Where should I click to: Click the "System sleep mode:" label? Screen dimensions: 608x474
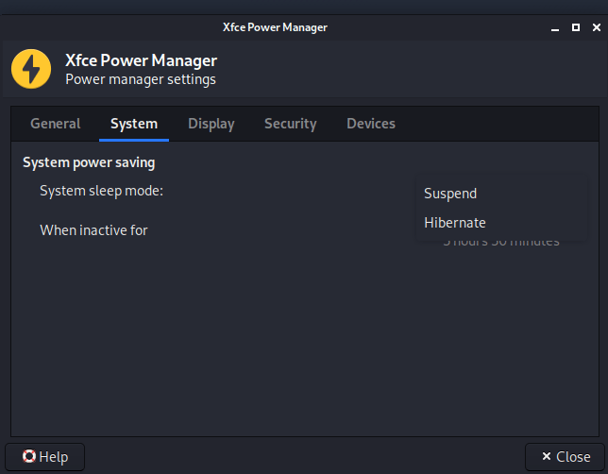102,191
